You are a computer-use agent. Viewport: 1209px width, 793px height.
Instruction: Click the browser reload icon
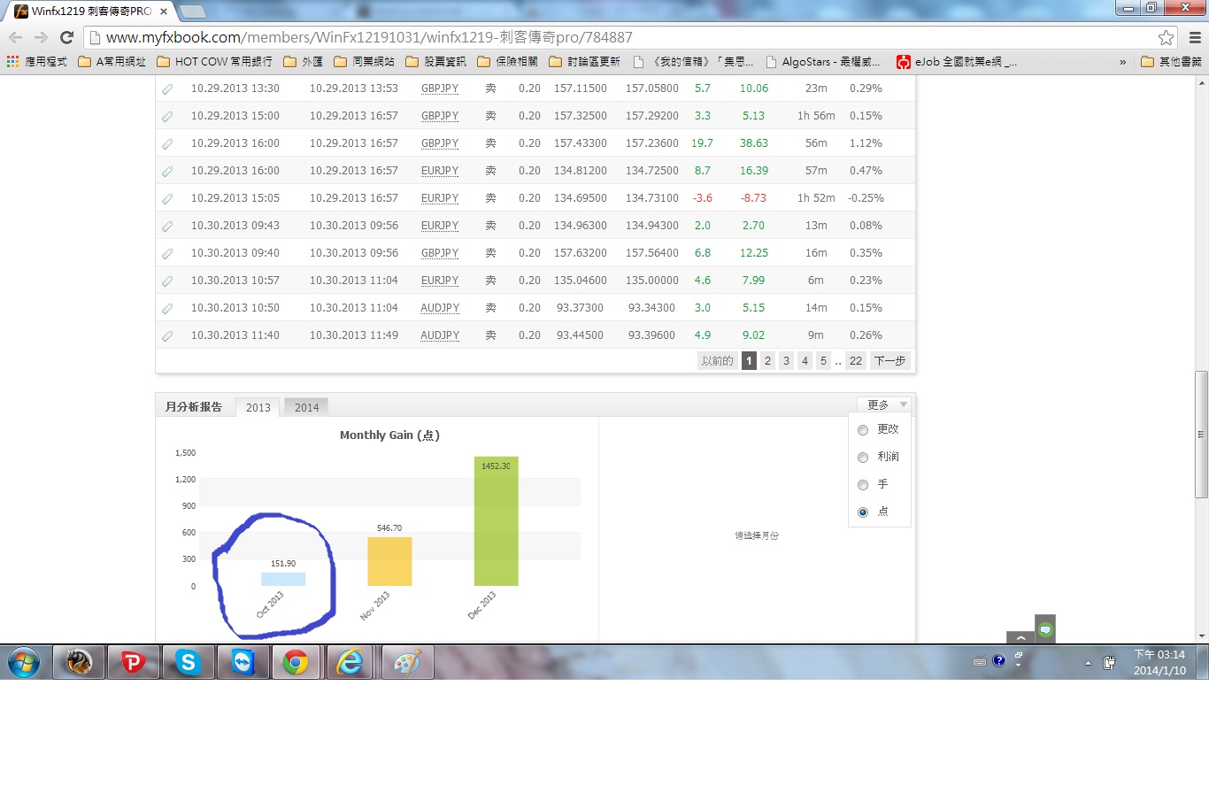[x=66, y=37]
